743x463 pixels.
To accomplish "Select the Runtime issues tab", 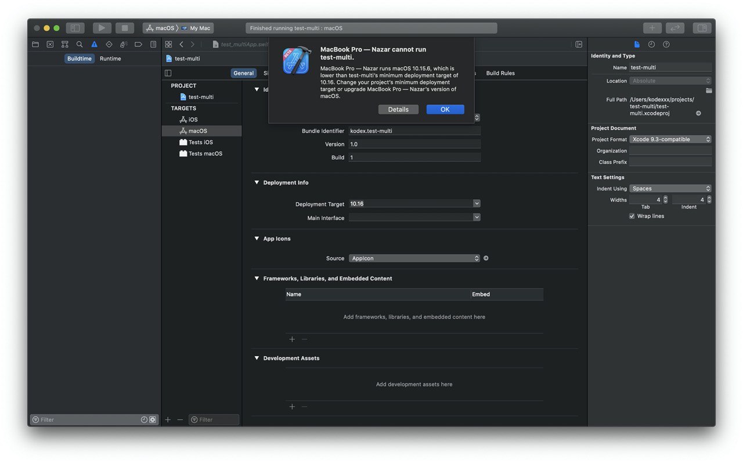I will [110, 59].
